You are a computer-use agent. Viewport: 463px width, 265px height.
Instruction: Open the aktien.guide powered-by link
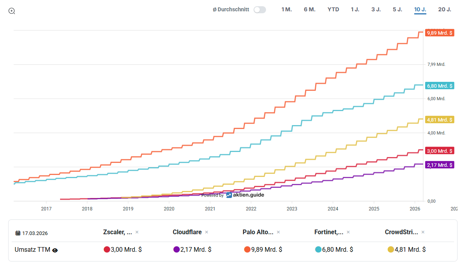[245, 195]
